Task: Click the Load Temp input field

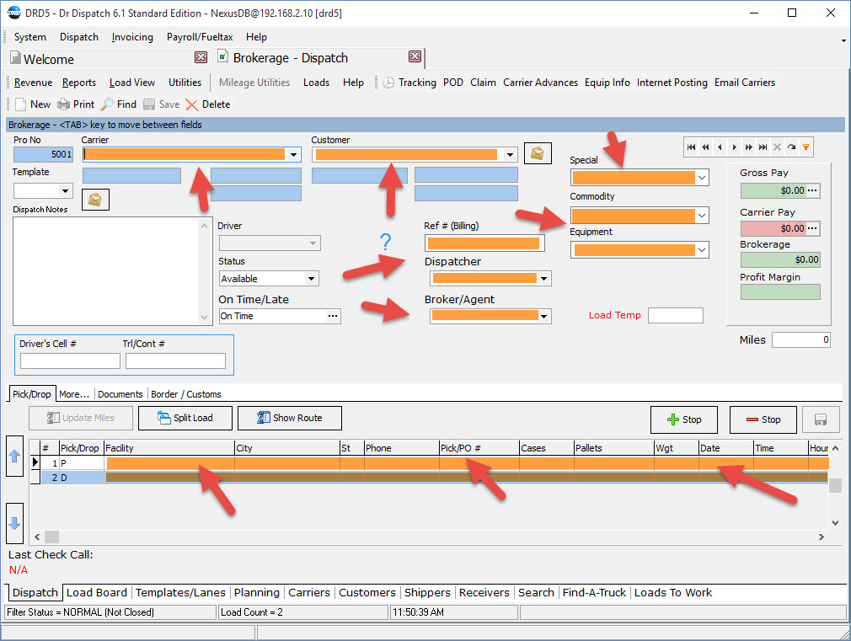Action: tap(676, 315)
